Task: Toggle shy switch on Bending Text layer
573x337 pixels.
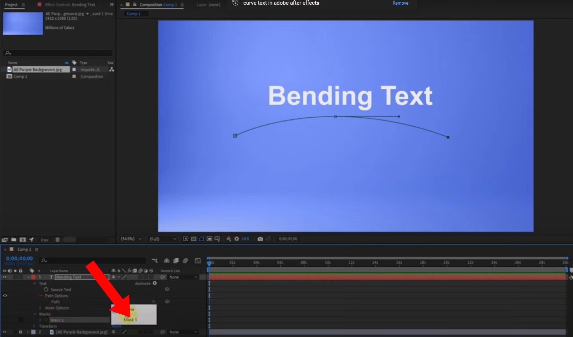Action: pos(114,277)
